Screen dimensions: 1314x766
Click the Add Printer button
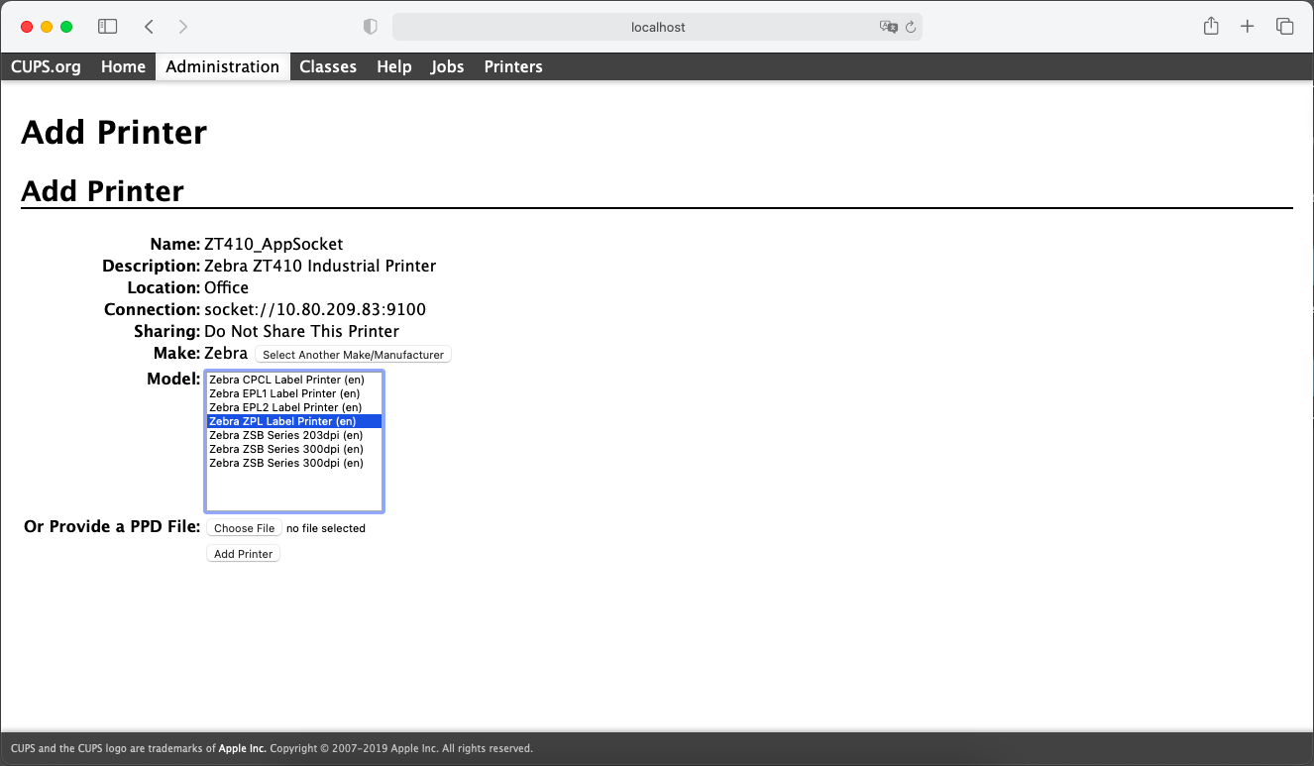(x=244, y=554)
